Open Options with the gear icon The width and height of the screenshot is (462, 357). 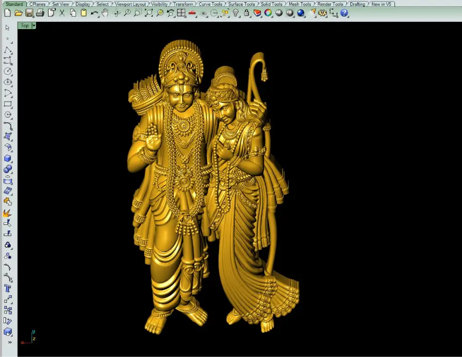pos(322,13)
